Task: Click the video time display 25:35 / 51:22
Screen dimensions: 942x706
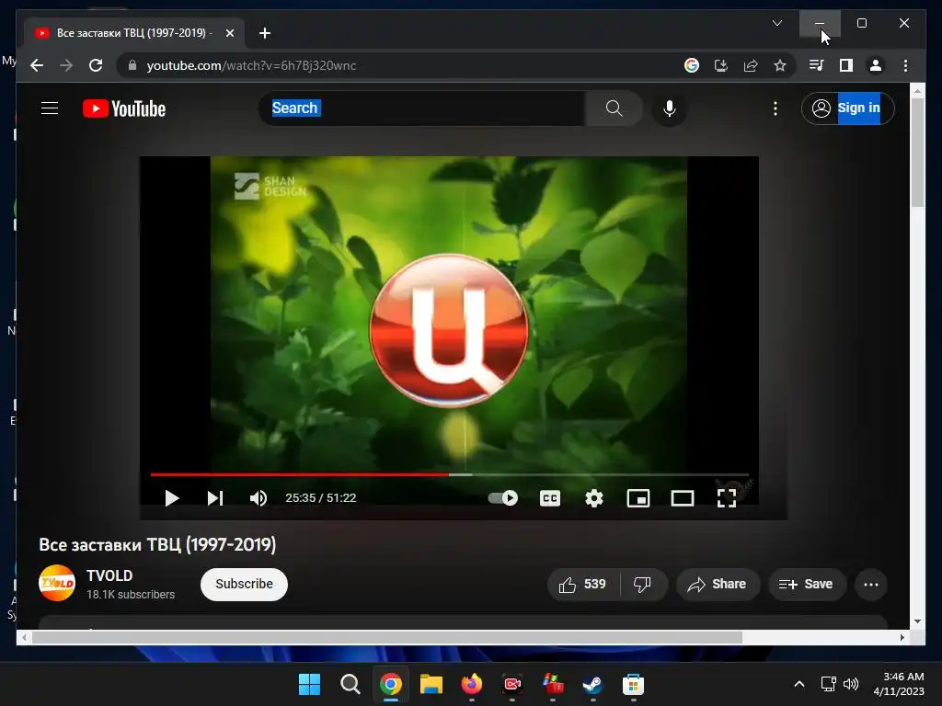Action: [321, 497]
